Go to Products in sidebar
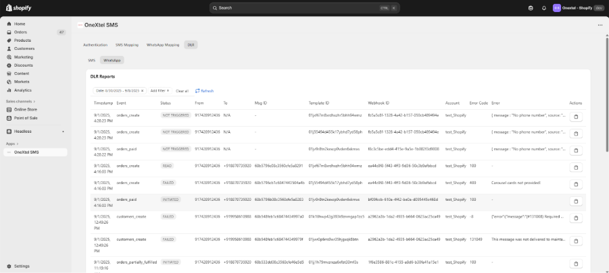 pyautogui.click(x=22, y=40)
